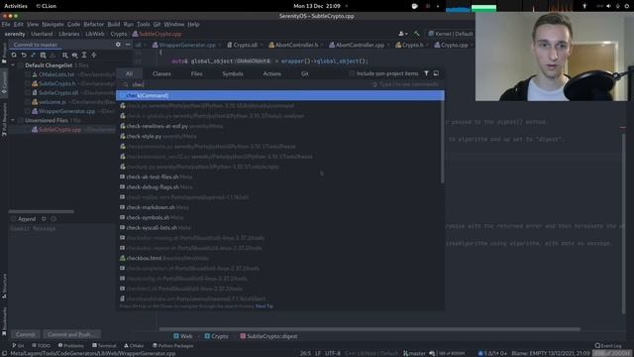Open Commit panel gear settings
Viewport: 634px width, 357px height.
pos(118,45)
